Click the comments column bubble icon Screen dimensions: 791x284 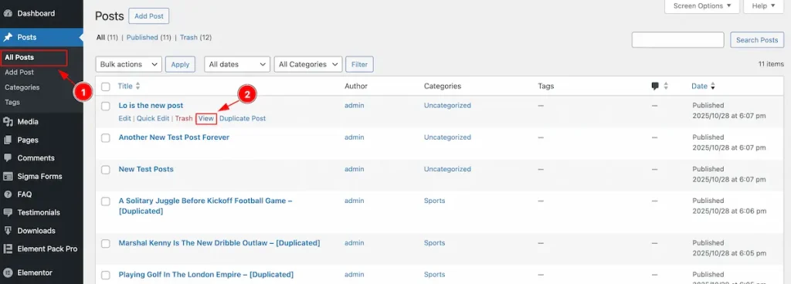click(x=655, y=86)
